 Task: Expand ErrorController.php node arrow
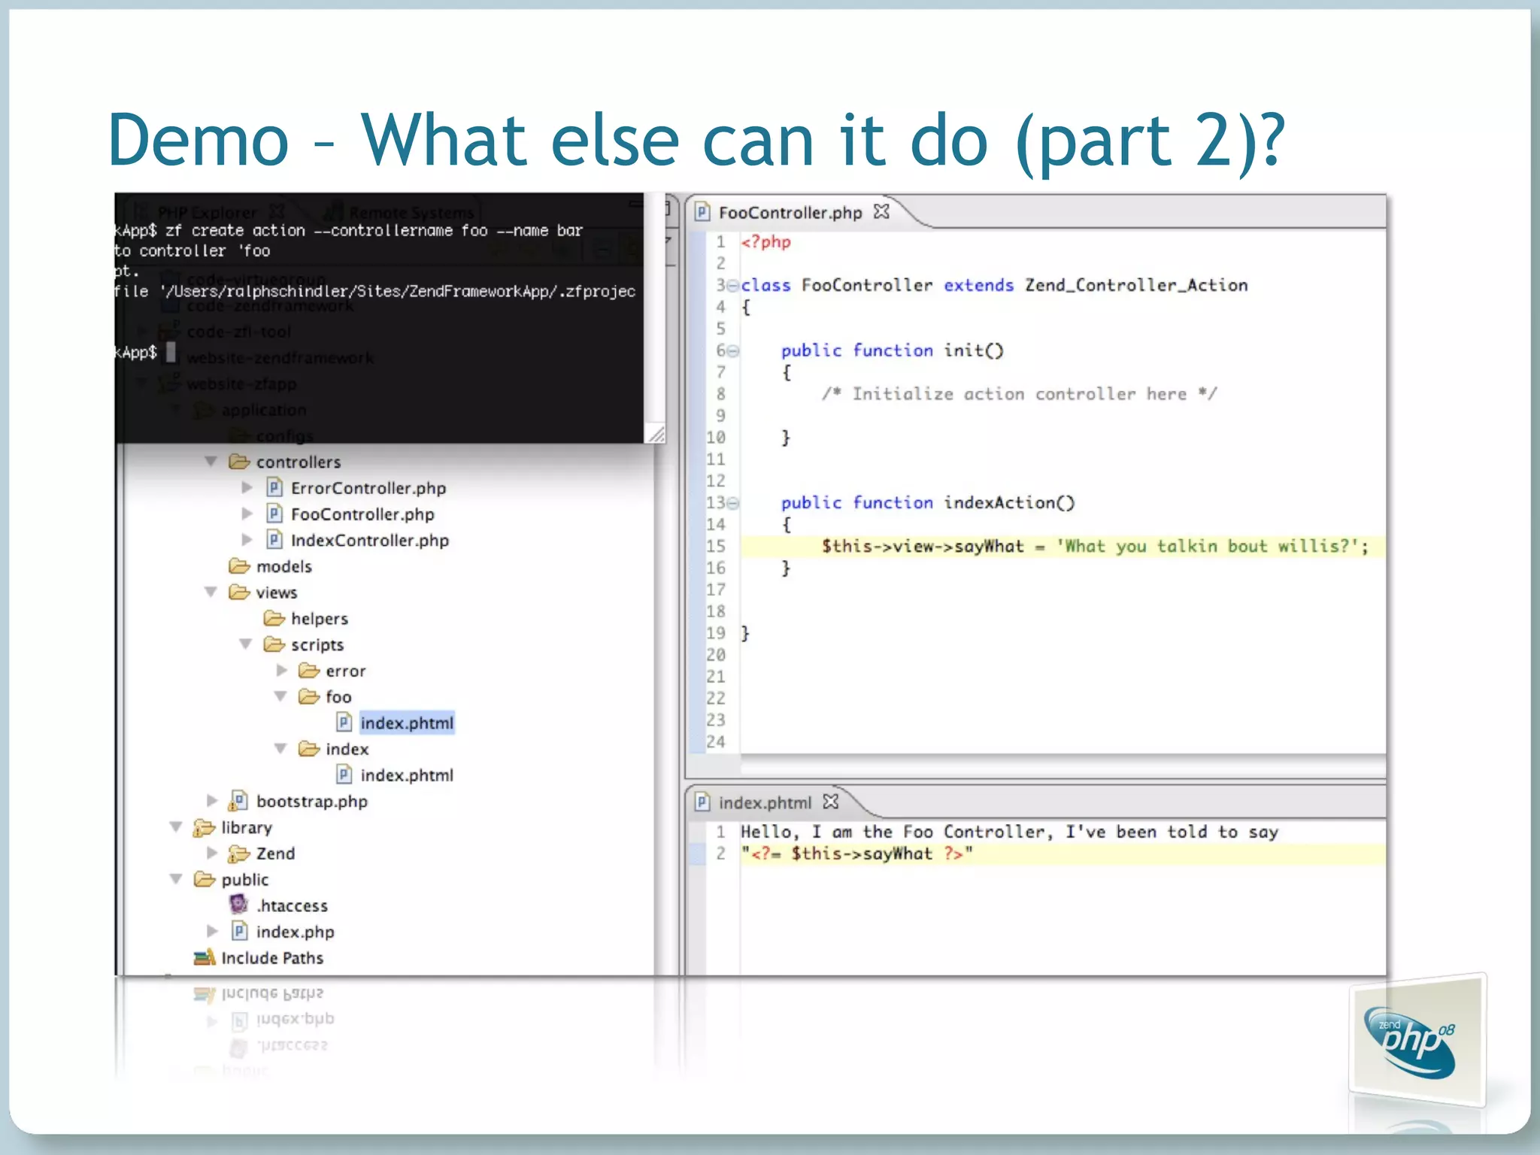[247, 487]
